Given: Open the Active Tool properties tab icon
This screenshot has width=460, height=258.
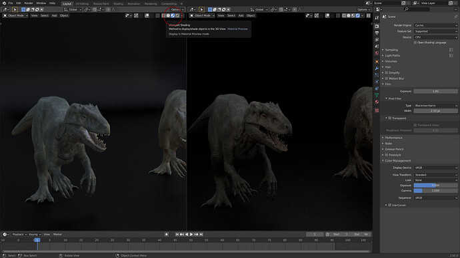Looking at the screenshot, I should [377, 18].
